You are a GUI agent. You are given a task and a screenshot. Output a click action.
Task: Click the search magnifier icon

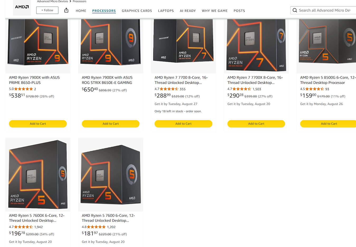coord(295,10)
